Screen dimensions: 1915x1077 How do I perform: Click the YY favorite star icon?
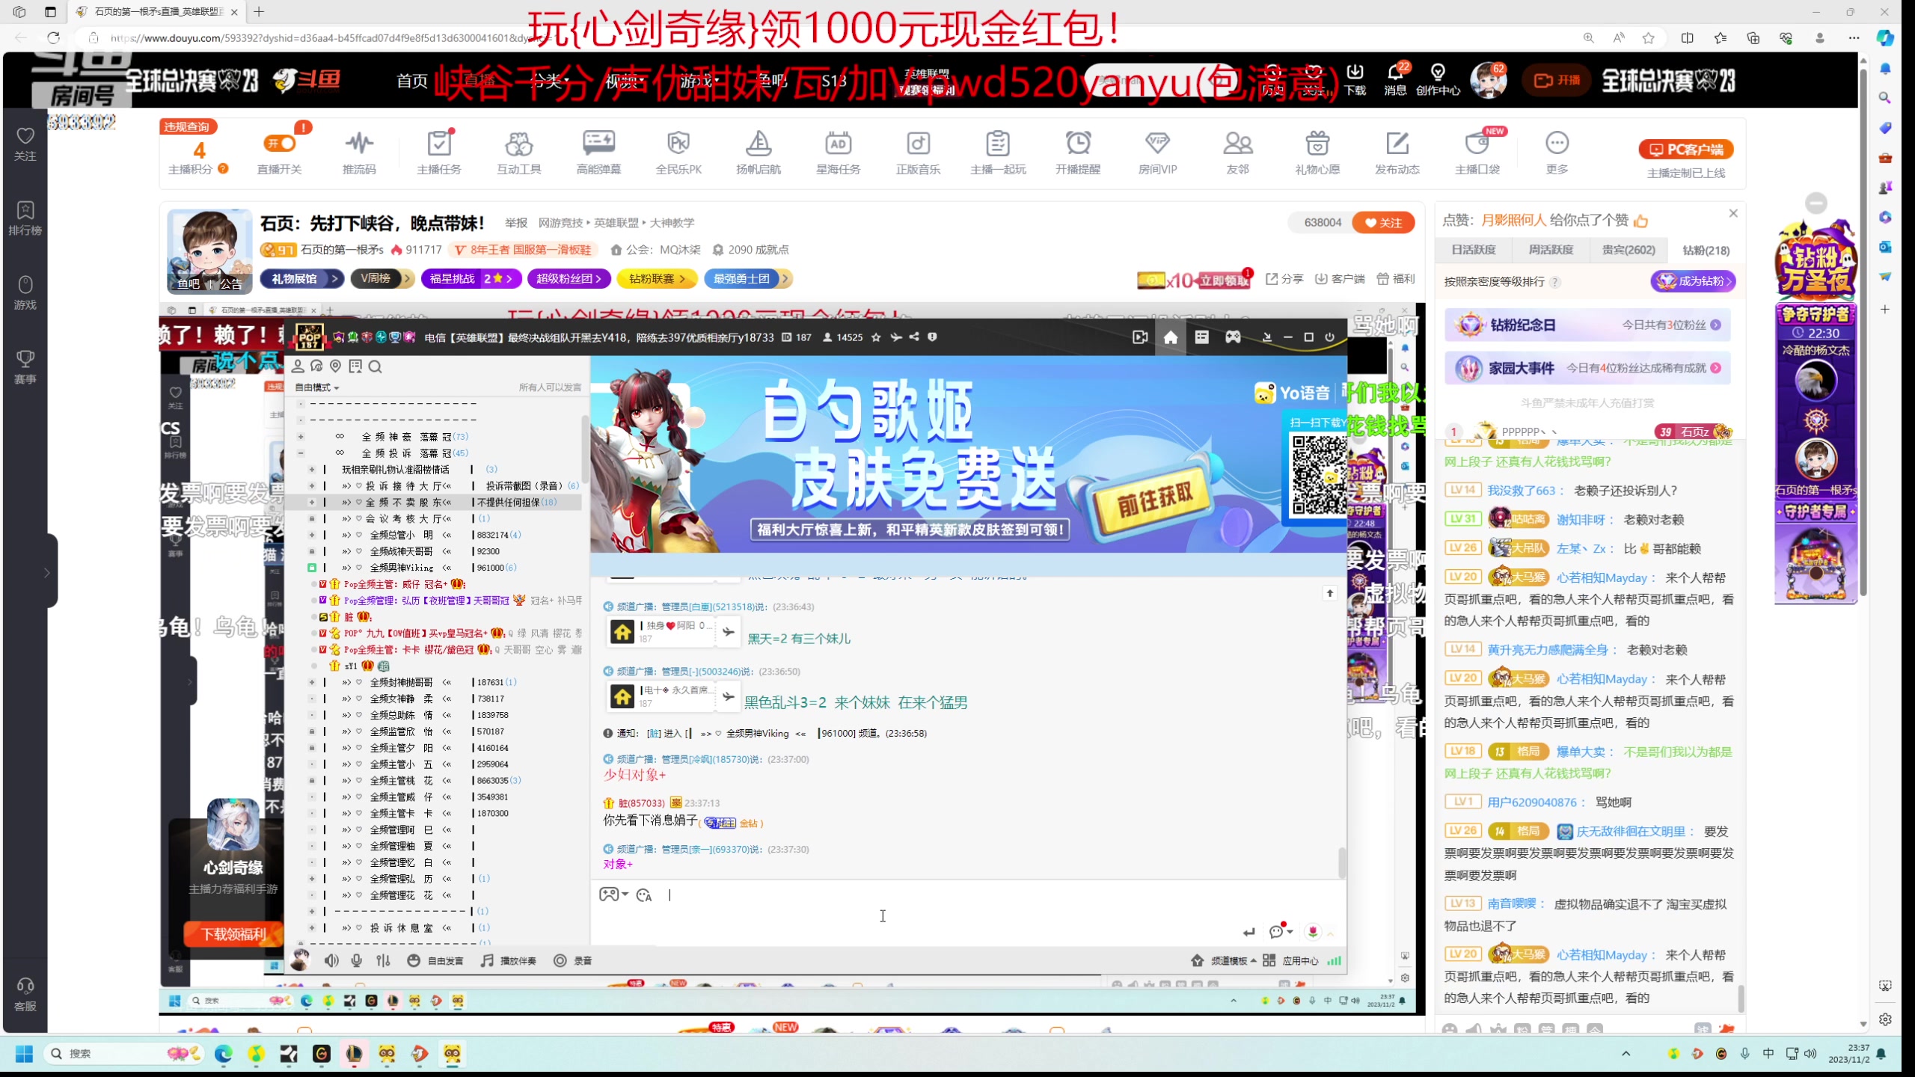(x=876, y=337)
